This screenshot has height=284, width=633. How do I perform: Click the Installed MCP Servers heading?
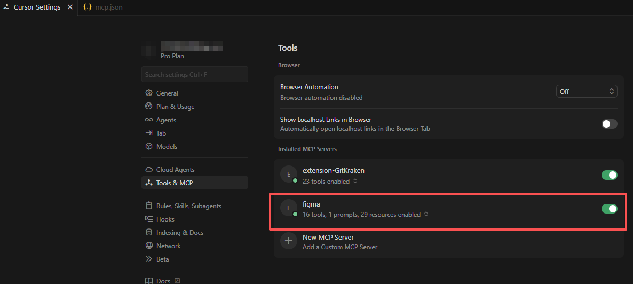click(307, 149)
